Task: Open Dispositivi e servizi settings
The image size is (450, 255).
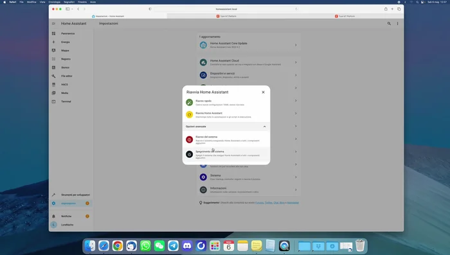Action: (249, 75)
